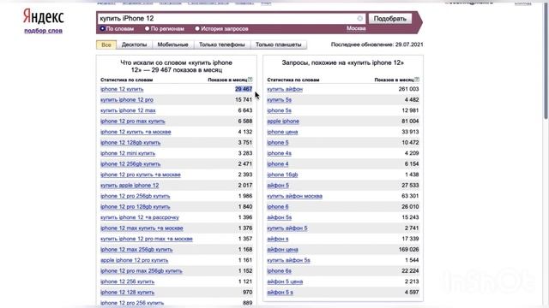
Task: Switch to the Только планшеты tab
Action: tap(278, 44)
